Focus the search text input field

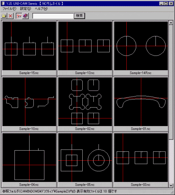coord(53,16)
